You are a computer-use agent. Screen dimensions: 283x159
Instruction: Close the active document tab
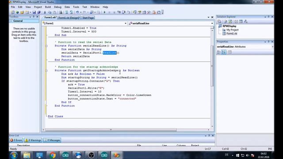[x=212, y=17]
